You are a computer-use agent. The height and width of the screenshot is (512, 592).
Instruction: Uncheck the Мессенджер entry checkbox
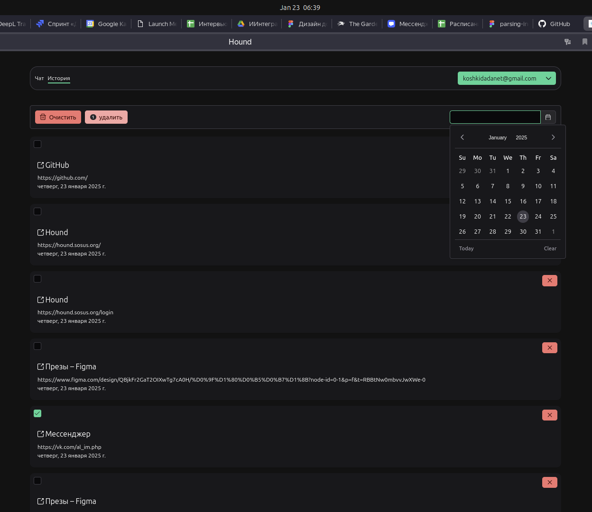(x=37, y=413)
